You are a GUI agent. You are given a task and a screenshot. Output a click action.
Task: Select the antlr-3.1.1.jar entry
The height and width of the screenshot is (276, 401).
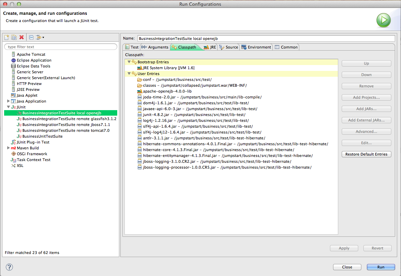point(201,138)
